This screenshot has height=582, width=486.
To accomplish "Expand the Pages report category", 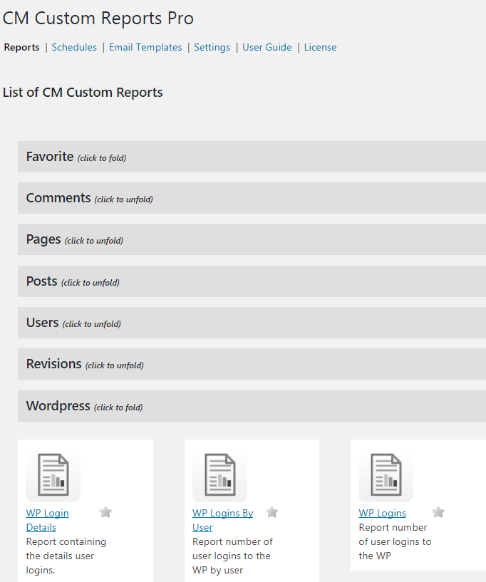I will (74, 240).
